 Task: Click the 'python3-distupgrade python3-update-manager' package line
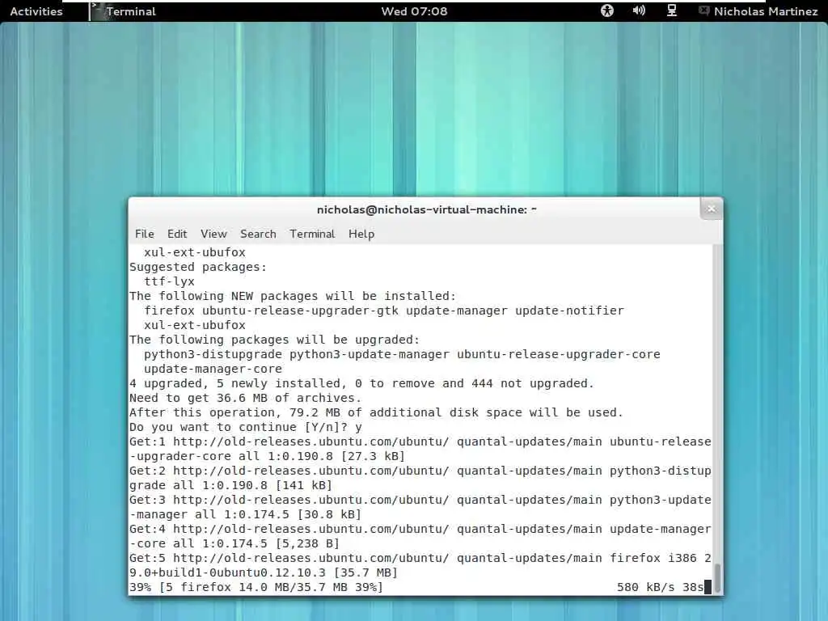pyautogui.click(x=402, y=354)
